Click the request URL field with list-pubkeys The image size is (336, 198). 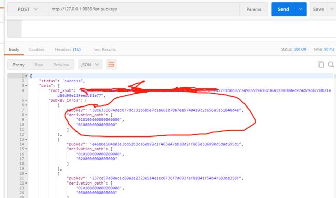pyautogui.click(x=144, y=9)
